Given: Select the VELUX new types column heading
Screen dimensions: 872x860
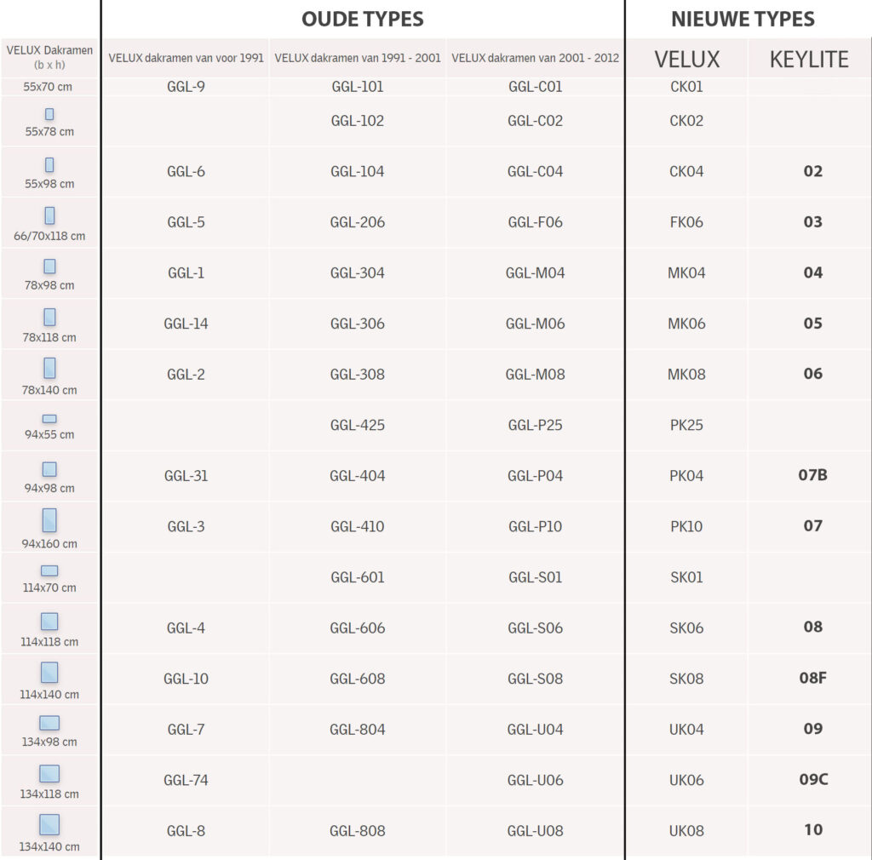Looking at the screenshot, I should pos(686,59).
